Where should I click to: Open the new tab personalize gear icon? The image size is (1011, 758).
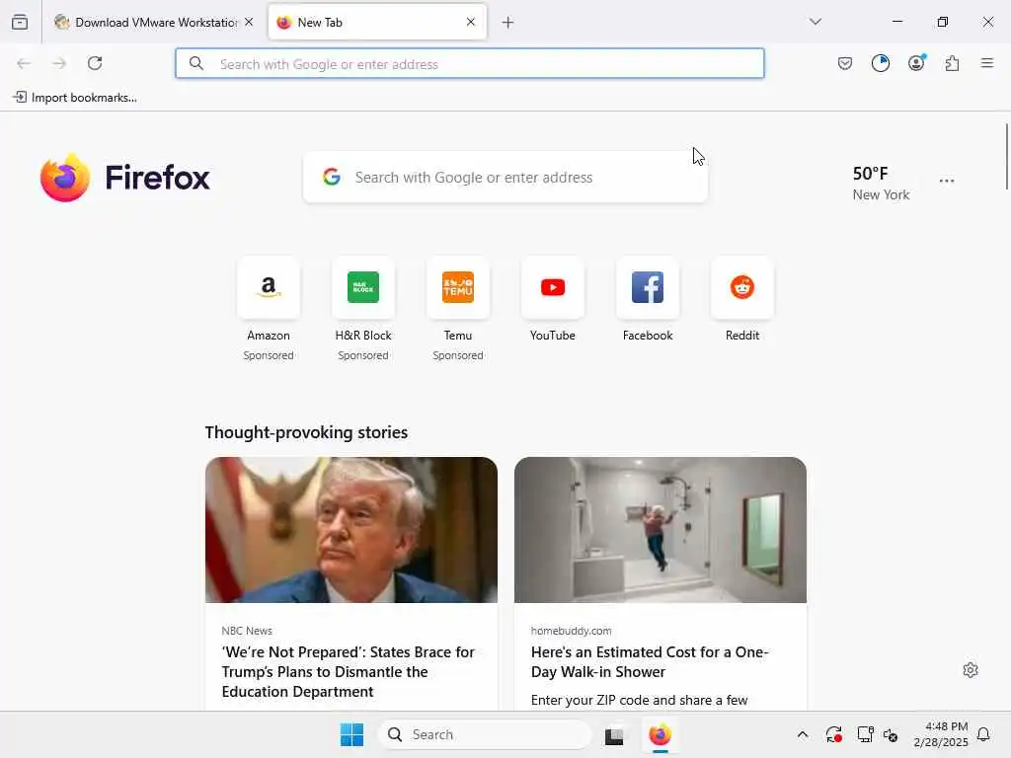click(x=971, y=670)
